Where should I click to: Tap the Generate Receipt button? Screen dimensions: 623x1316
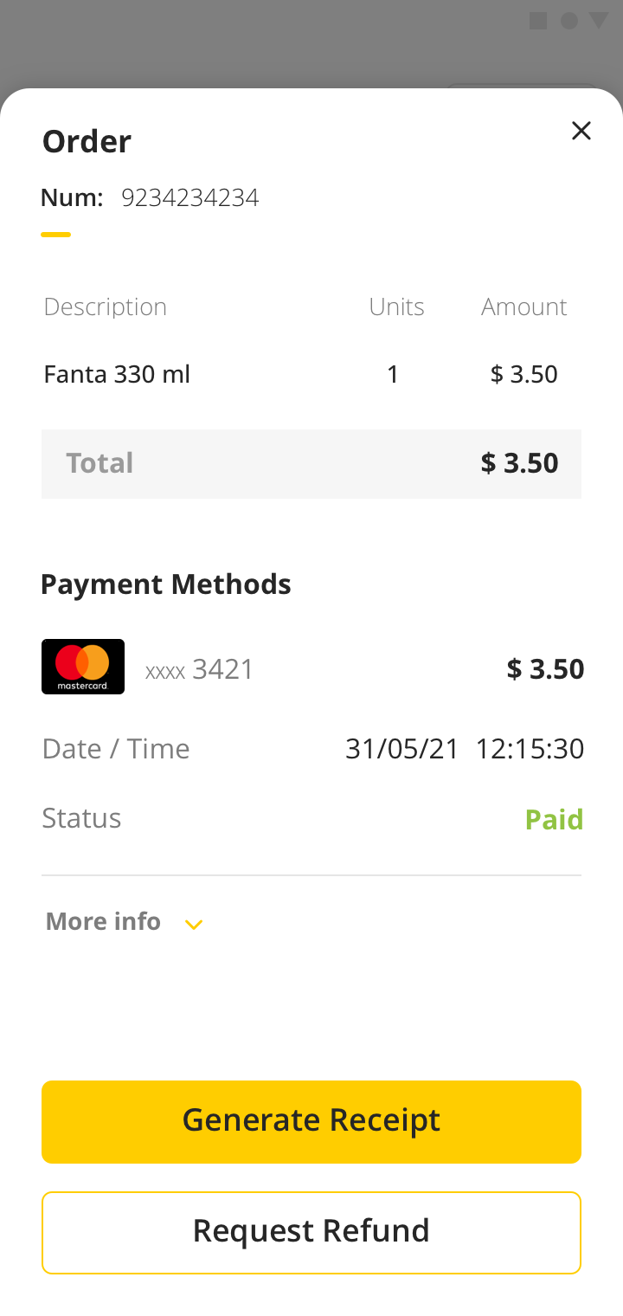pos(311,1121)
